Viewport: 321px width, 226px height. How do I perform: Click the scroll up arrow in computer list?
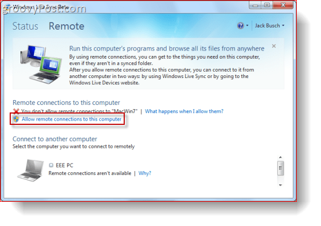coord(281,157)
